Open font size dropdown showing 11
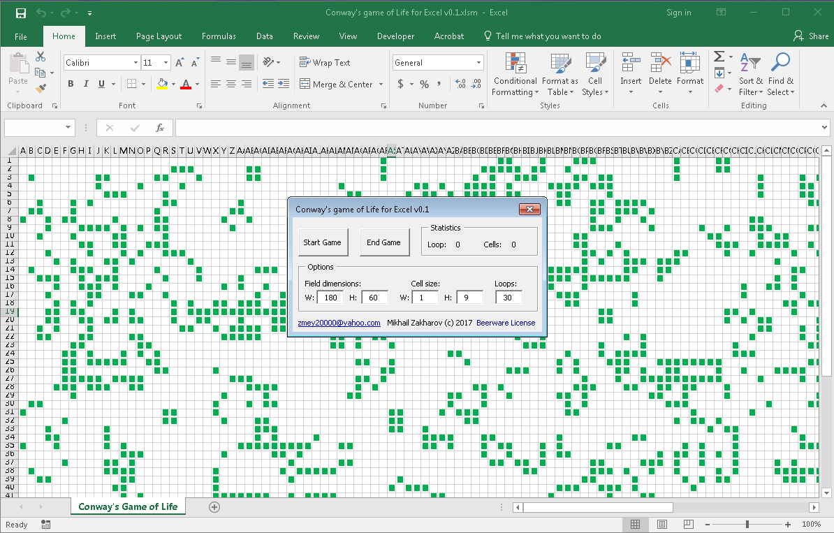Screen dimensions: 834x533 [x=166, y=63]
